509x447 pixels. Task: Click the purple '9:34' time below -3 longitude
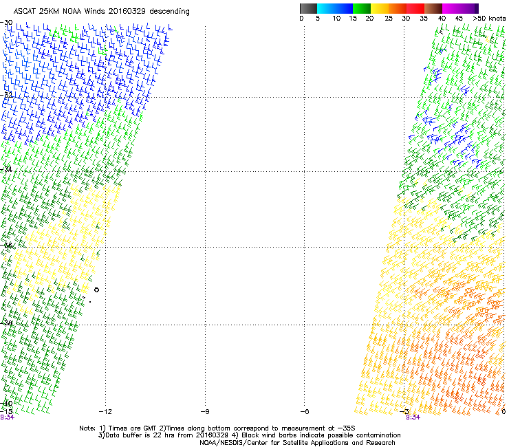tap(413, 417)
